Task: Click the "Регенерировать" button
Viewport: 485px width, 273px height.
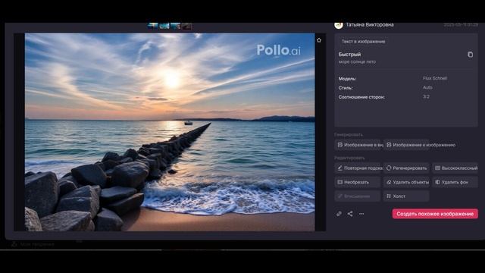Action: [x=406, y=168]
